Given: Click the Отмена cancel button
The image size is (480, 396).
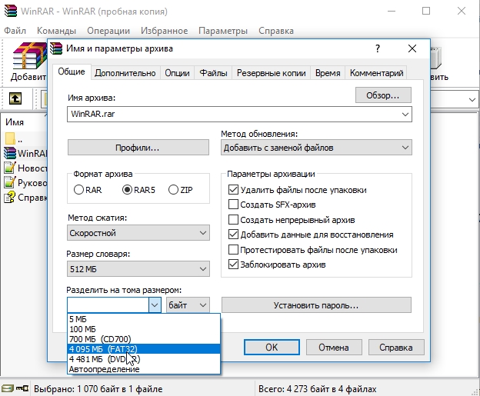Looking at the screenshot, I should [x=334, y=348].
